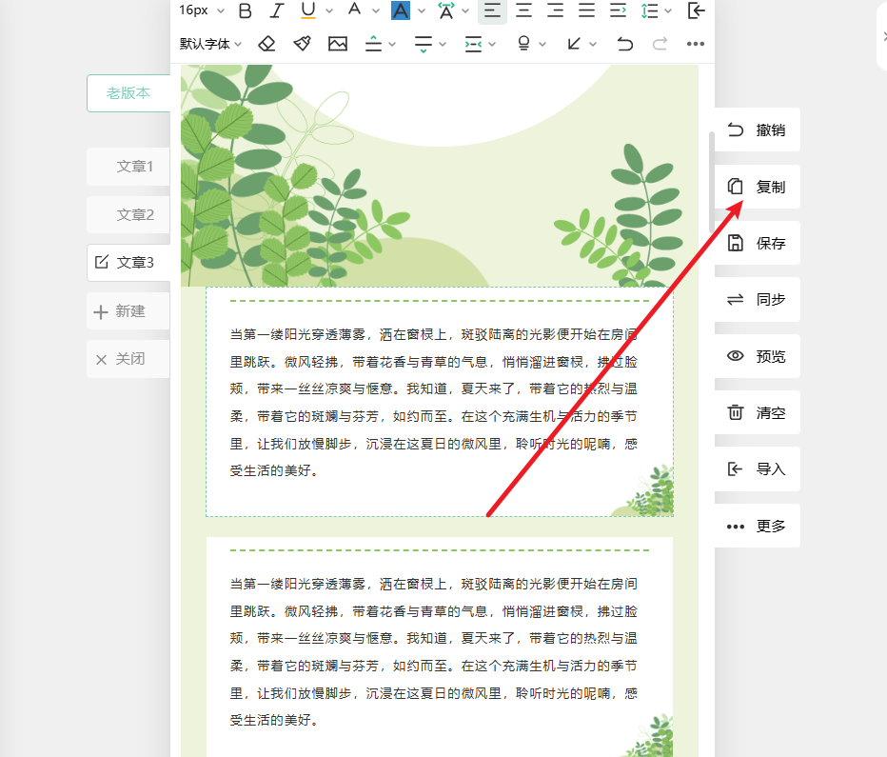
Task: Toggle bold formatting
Action: 245,10
